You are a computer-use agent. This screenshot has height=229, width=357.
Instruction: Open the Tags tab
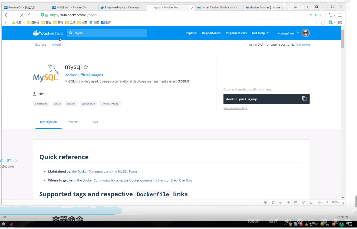[94, 122]
